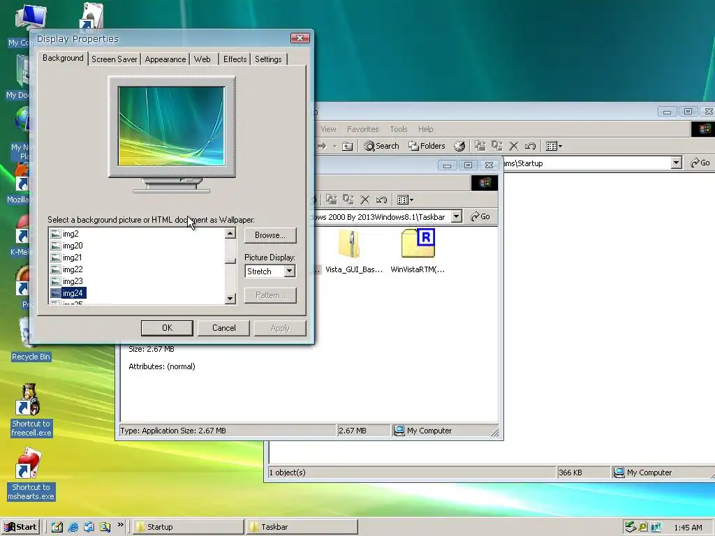
Task: Click OK in Display Properties
Action: click(167, 328)
